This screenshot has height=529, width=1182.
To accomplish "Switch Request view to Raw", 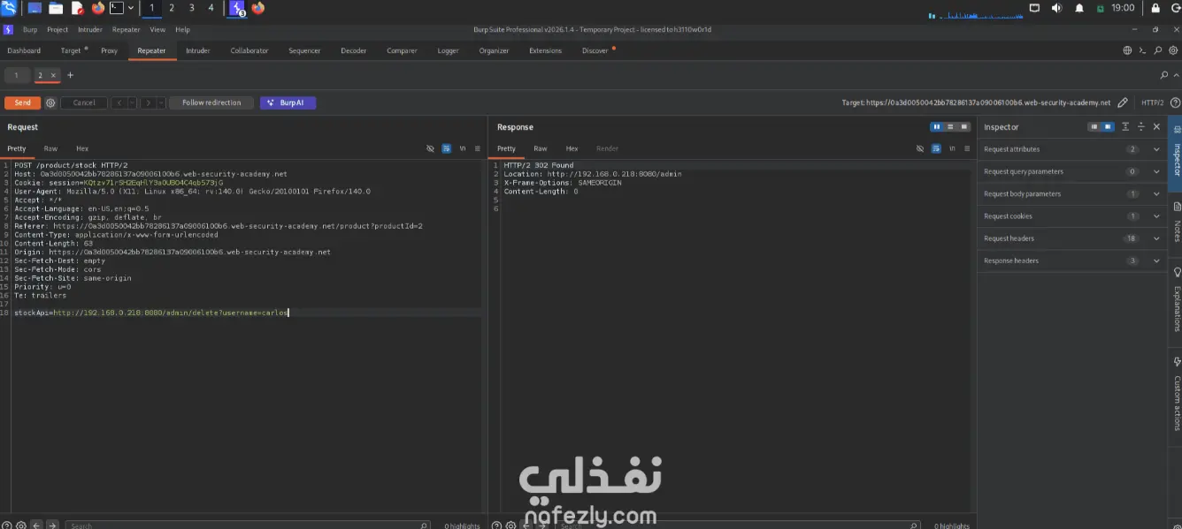I will [50, 148].
